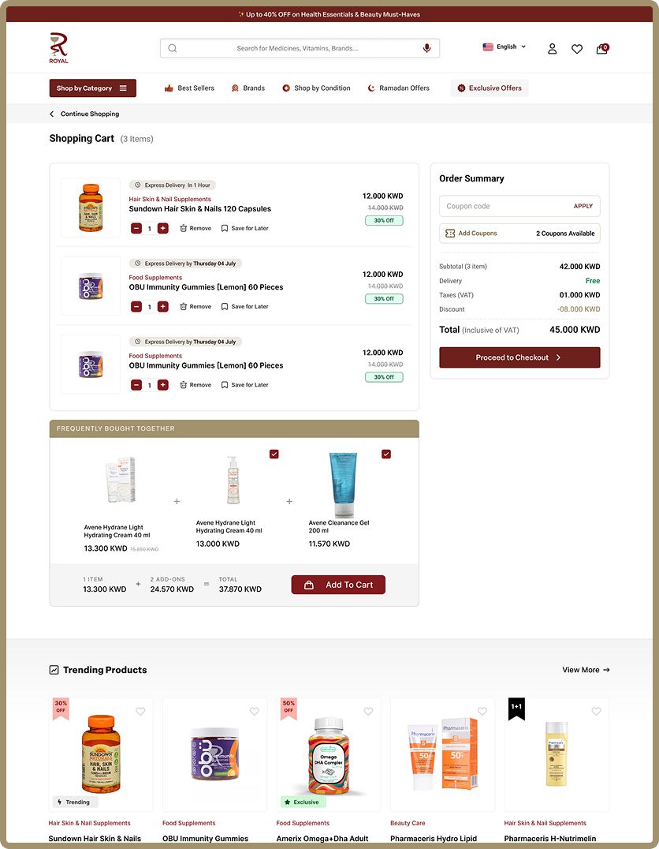Click the Royal logo
Image resolution: width=659 pixels, height=849 pixels.
[58, 47]
